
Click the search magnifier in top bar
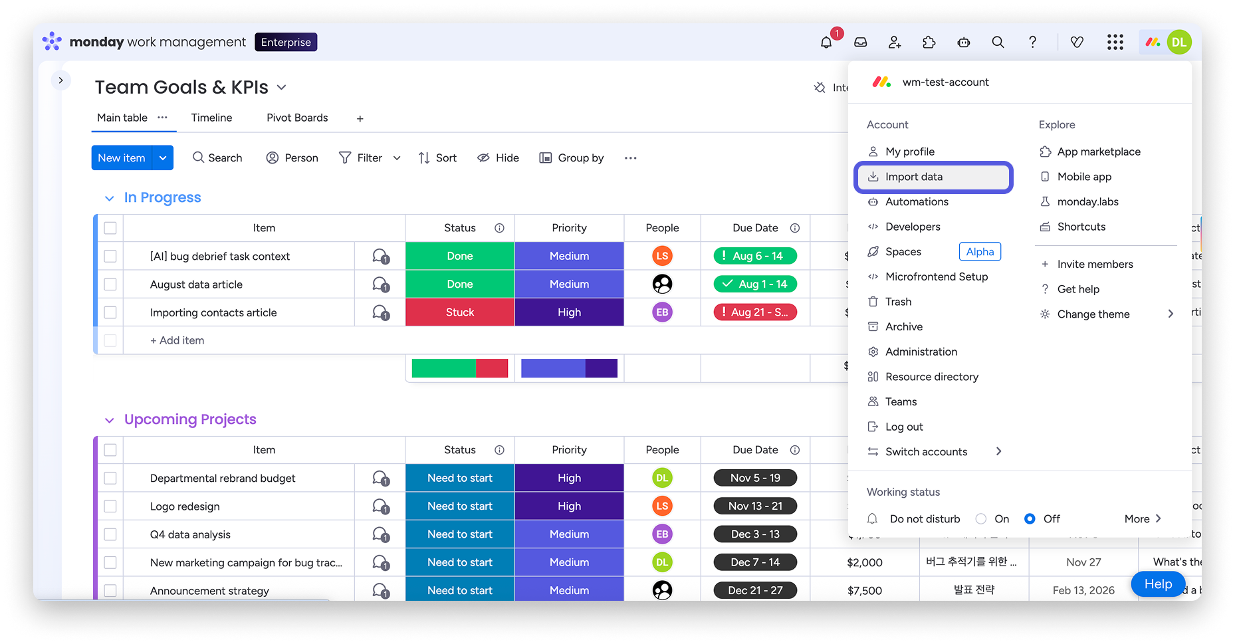point(998,43)
